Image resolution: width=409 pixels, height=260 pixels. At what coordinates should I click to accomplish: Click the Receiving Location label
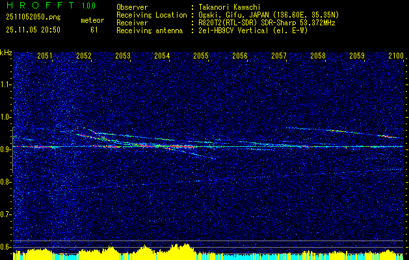coord(152,15)
